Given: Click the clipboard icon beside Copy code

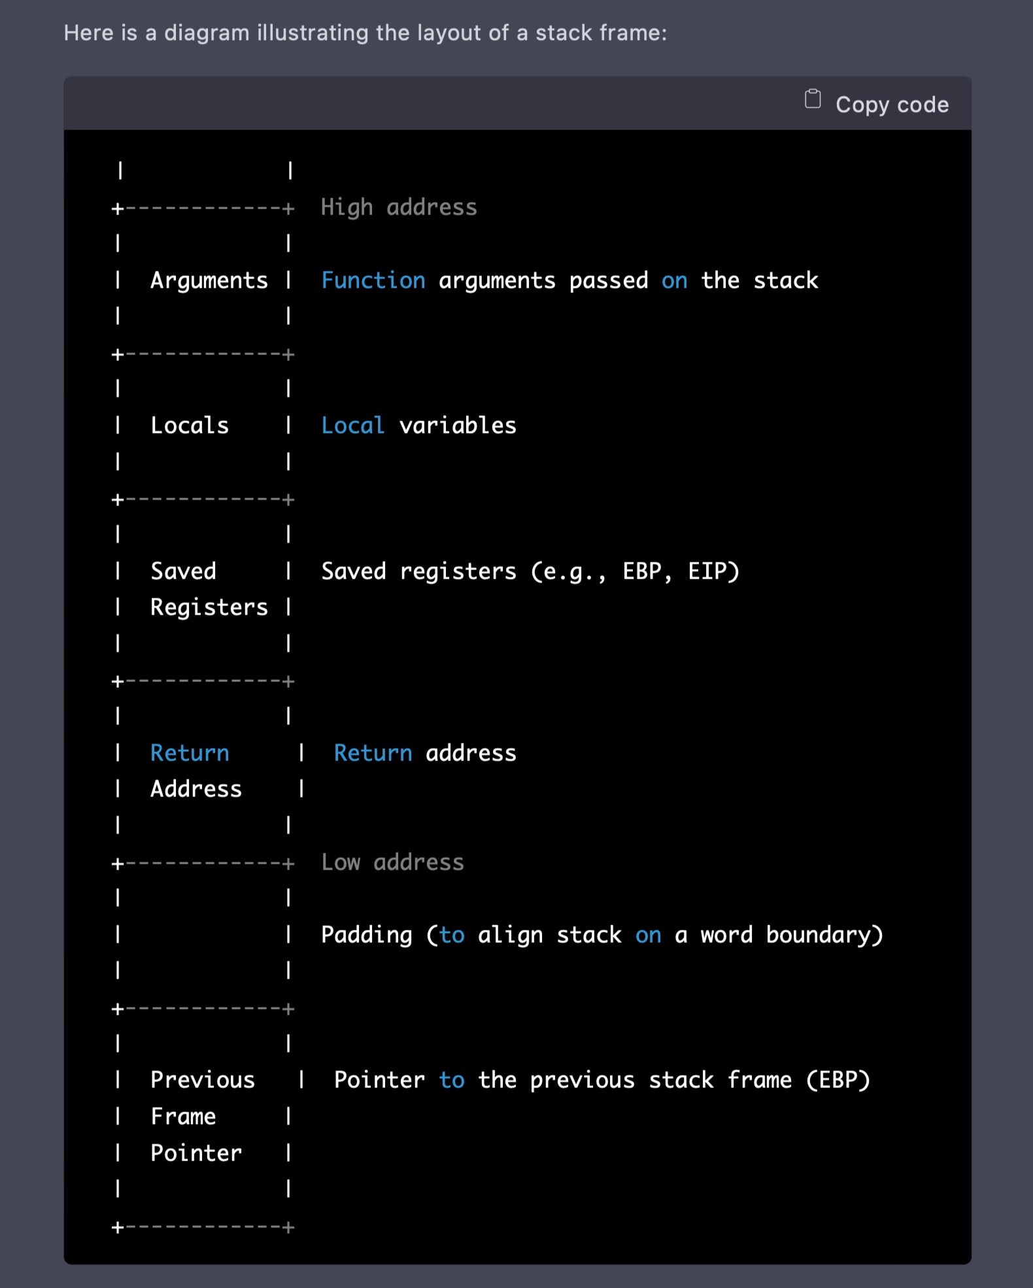Looking at the screenshot, I should 812,99.
